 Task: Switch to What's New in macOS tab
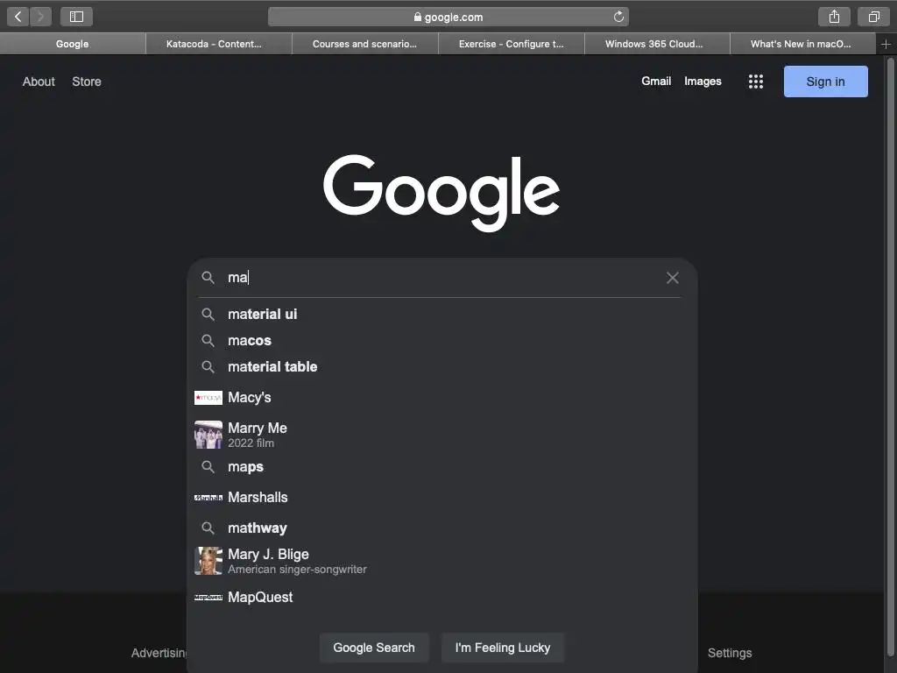(803, 44)
